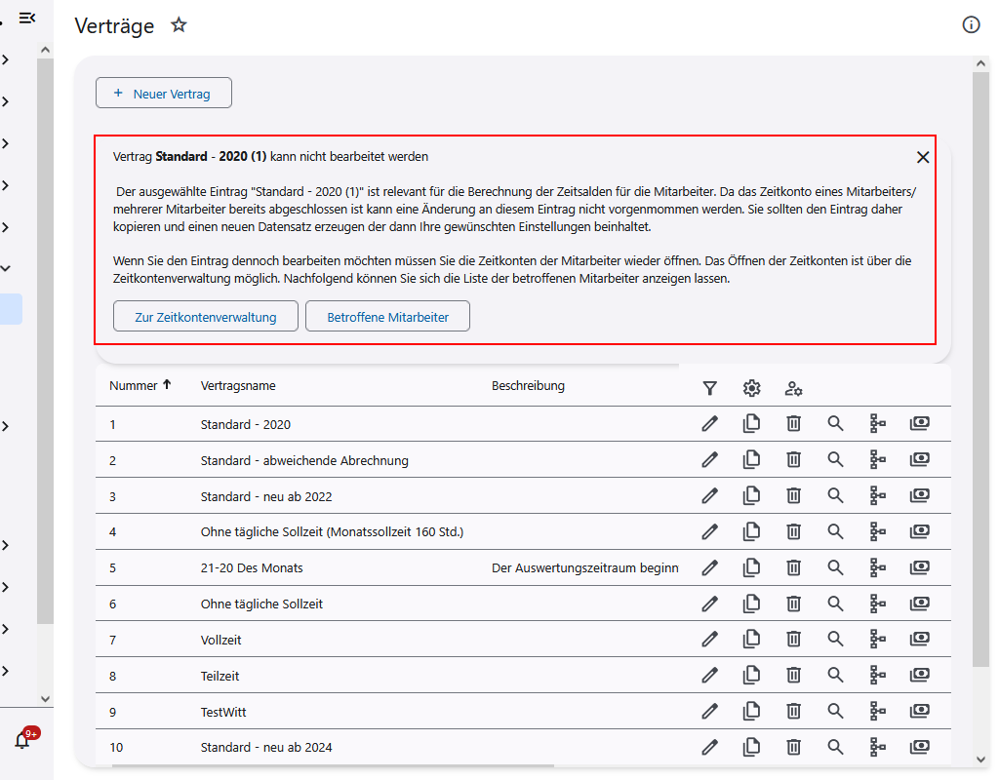Open hierarchy icon for the Vollzeit contract

coord(878,639)
